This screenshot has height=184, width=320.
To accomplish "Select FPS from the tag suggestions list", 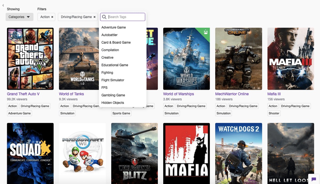I will (104, 87).
